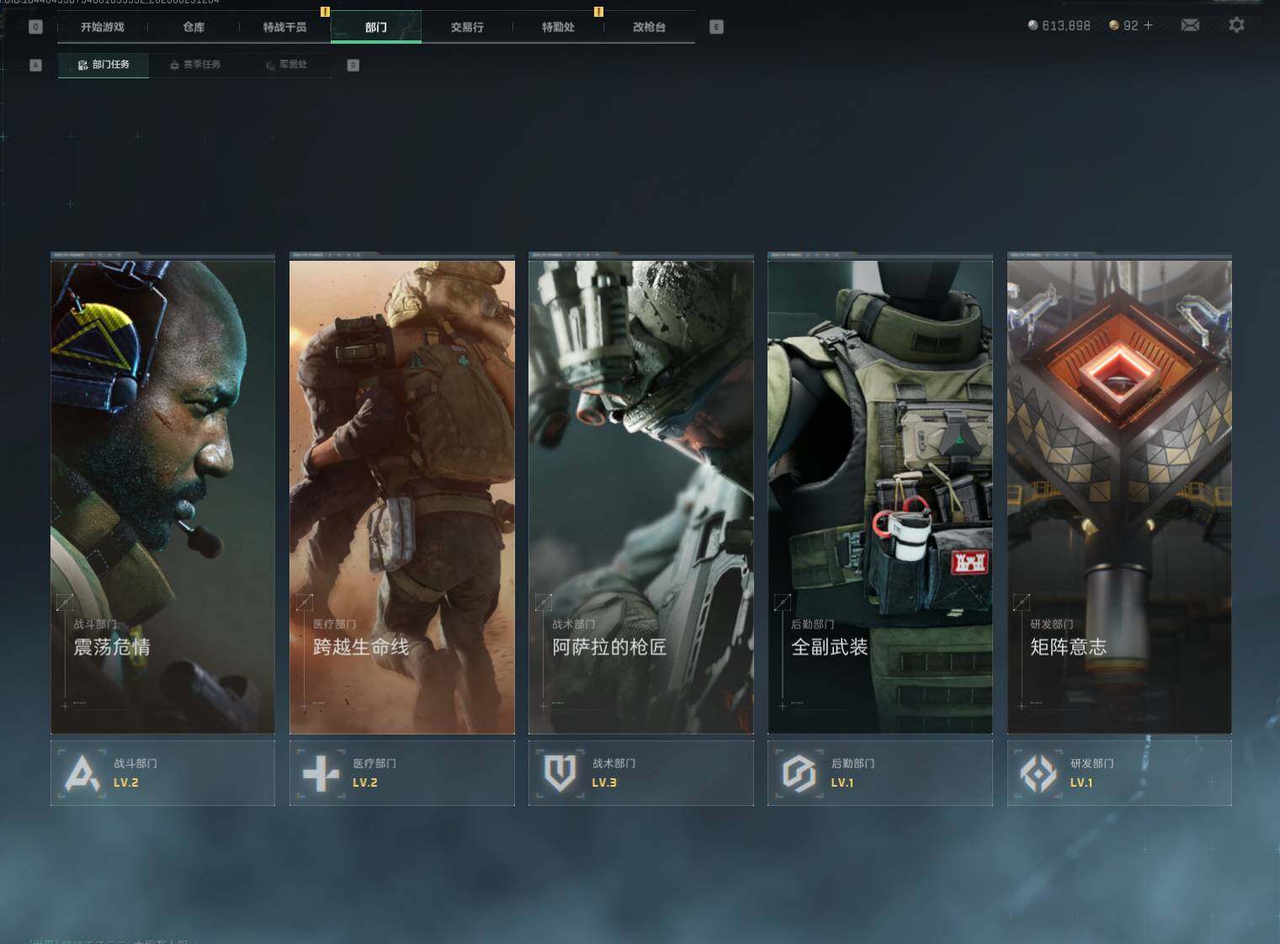Open the 改枪台 tab
This screenshot has height=944, width=1280.
point(649,27)
